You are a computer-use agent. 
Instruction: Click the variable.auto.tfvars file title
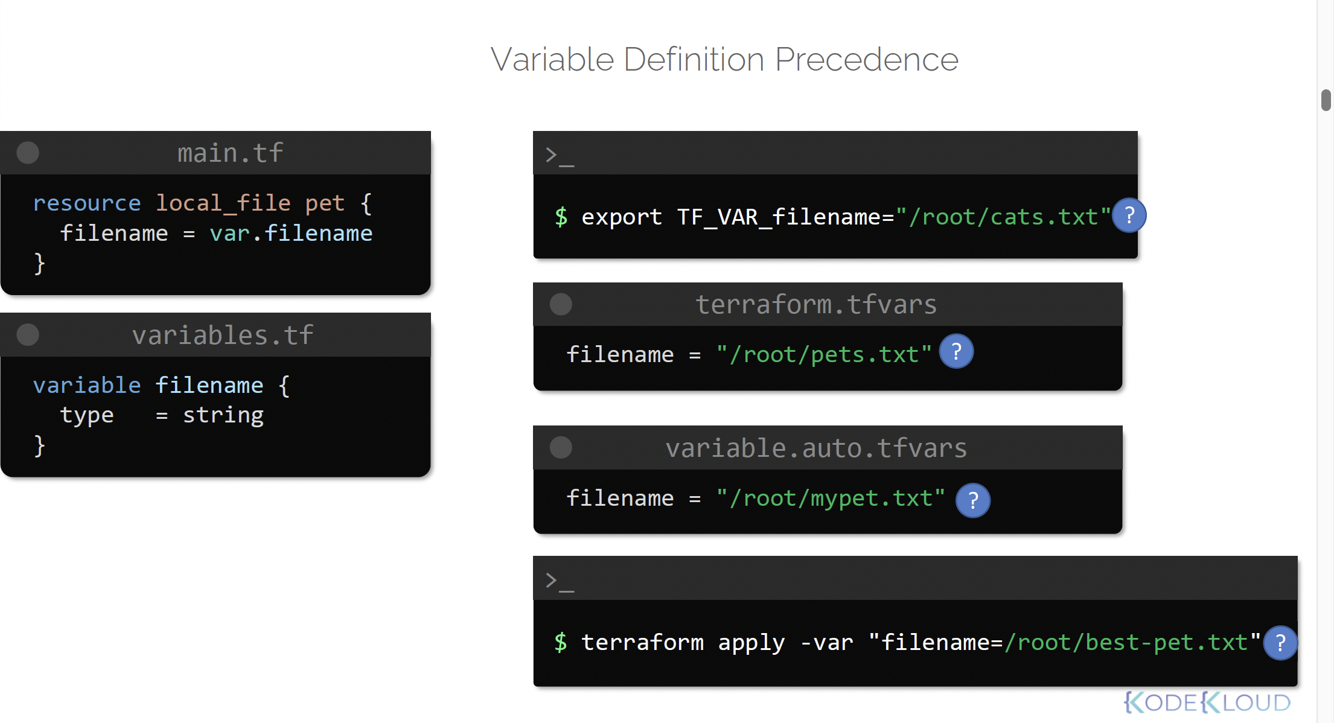(816, 448)
